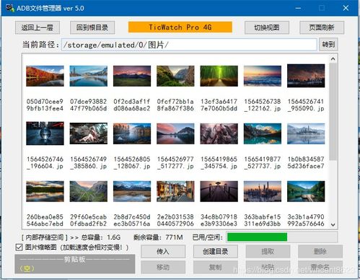Switch view using 切换视图 button
This screenshot has height=280, width=360.
[267, 27]
